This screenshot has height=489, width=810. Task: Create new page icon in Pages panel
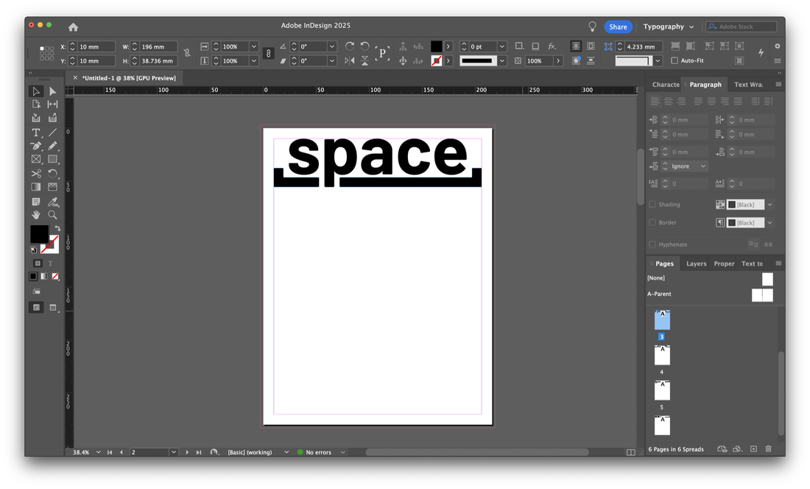point(754,448)
